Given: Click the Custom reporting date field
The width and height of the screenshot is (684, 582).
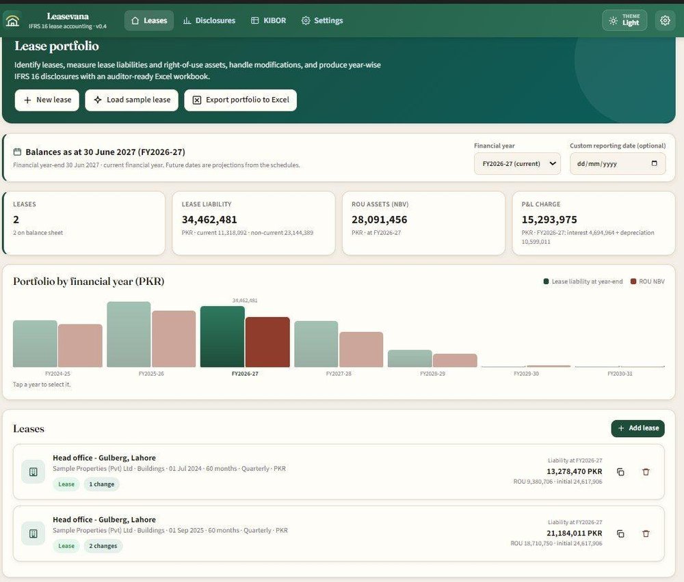Looking at the screenshot, I should click(x=618, y=164).
